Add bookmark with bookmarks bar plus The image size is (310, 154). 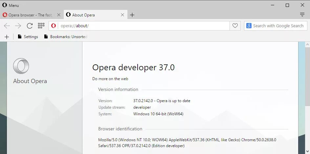pyautogui.click(x=7, y=37)
